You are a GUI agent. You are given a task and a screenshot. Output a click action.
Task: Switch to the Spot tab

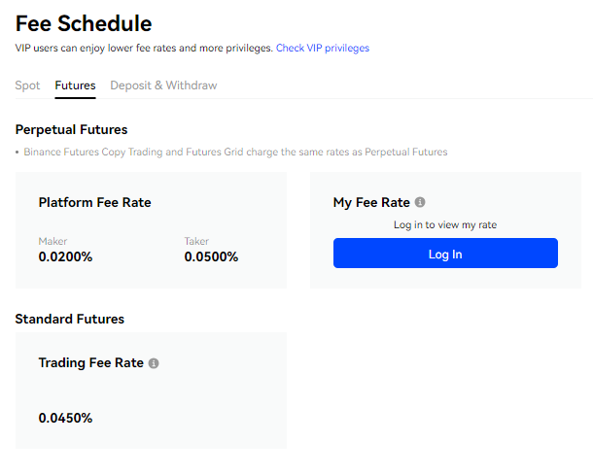point(28,85)
